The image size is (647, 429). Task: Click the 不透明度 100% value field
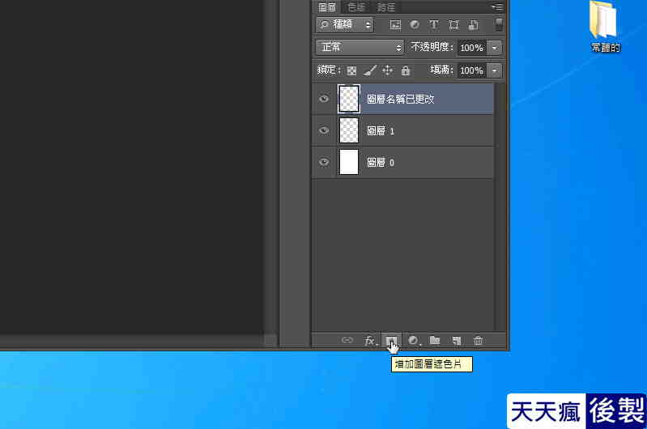point(471,48)
